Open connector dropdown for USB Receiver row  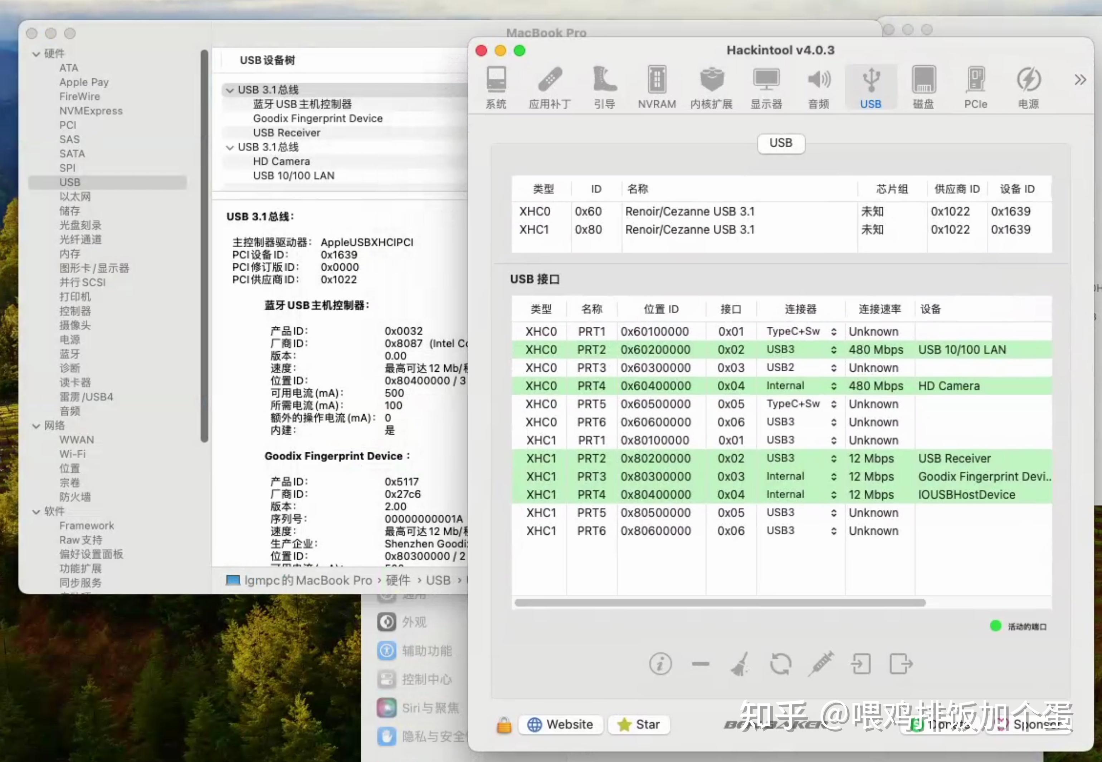point(833,458)
